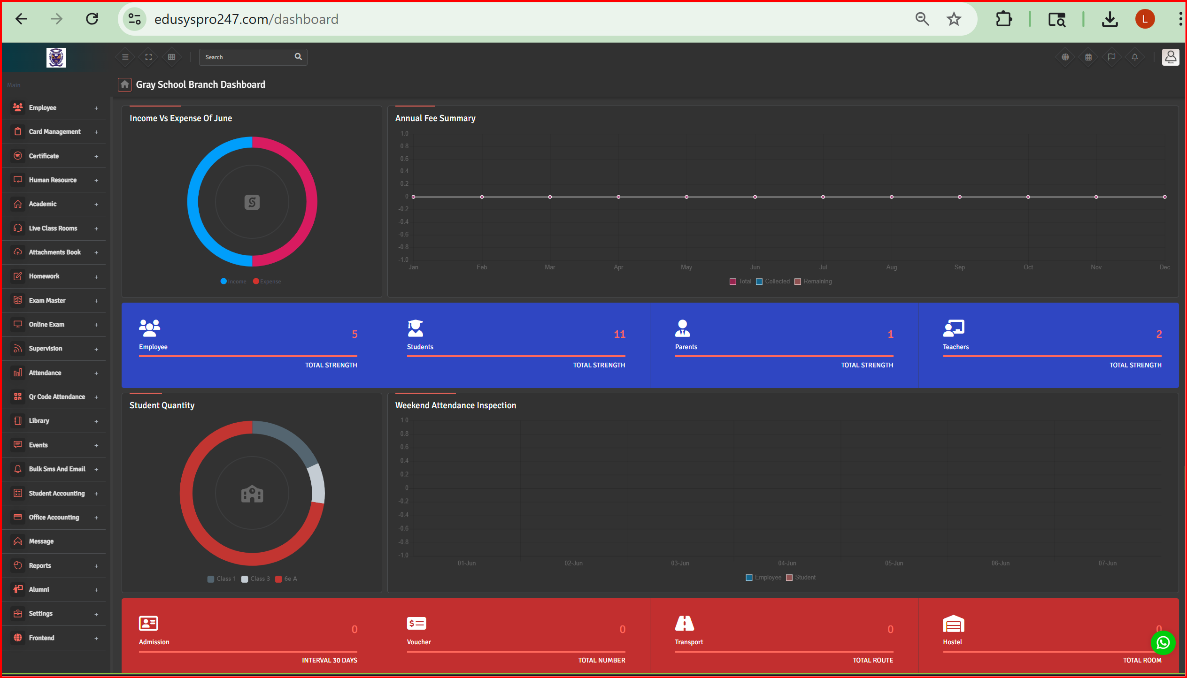Open Frontend menu item
Image resolution: width=1187 pixels, height=678 pixels.
point(54,638)
